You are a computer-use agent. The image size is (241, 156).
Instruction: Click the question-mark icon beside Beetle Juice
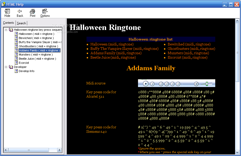(16, 59)
